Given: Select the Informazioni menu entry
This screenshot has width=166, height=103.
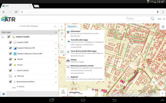Looking at the screenshot, I should click(x=85, y=34).
